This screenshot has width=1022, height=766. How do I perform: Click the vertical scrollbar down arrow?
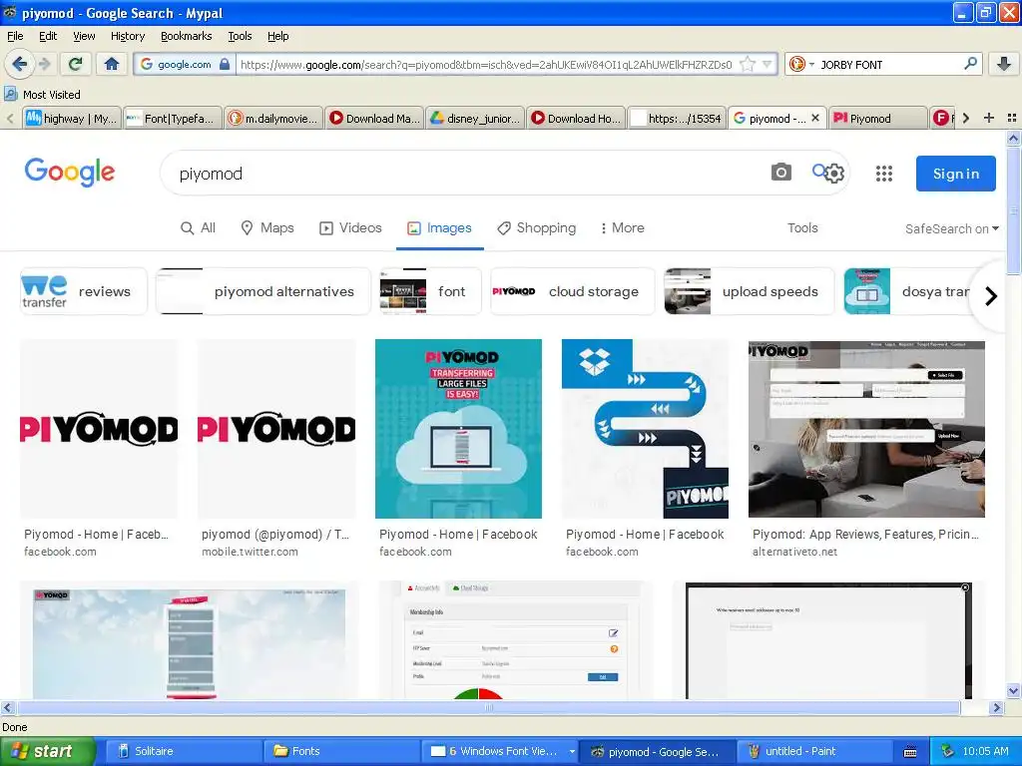(1014, 691)
